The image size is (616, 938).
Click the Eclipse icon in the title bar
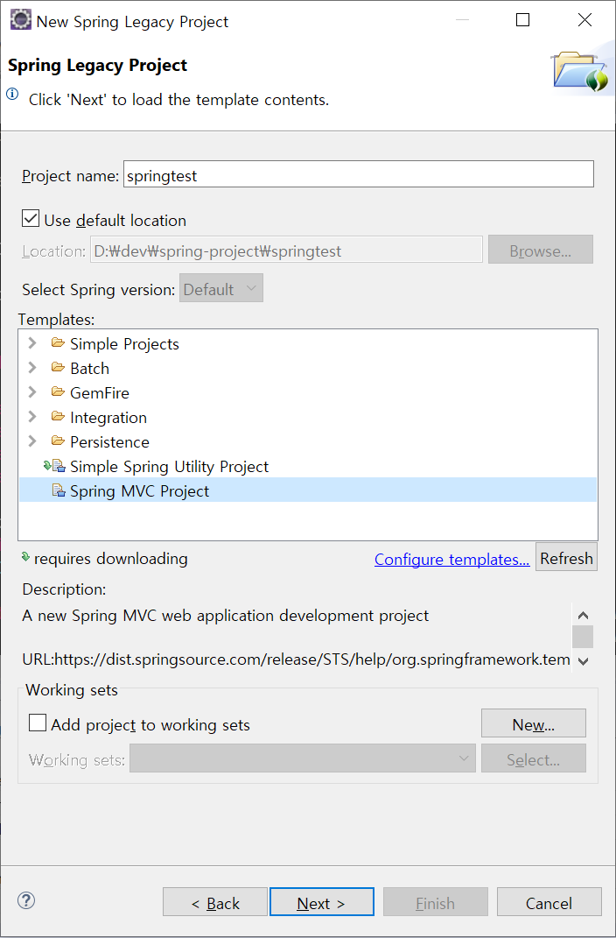click(x=20, y=20)
